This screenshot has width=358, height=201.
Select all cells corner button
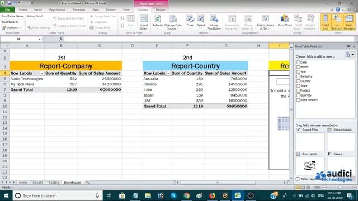[x=5, y=46]
